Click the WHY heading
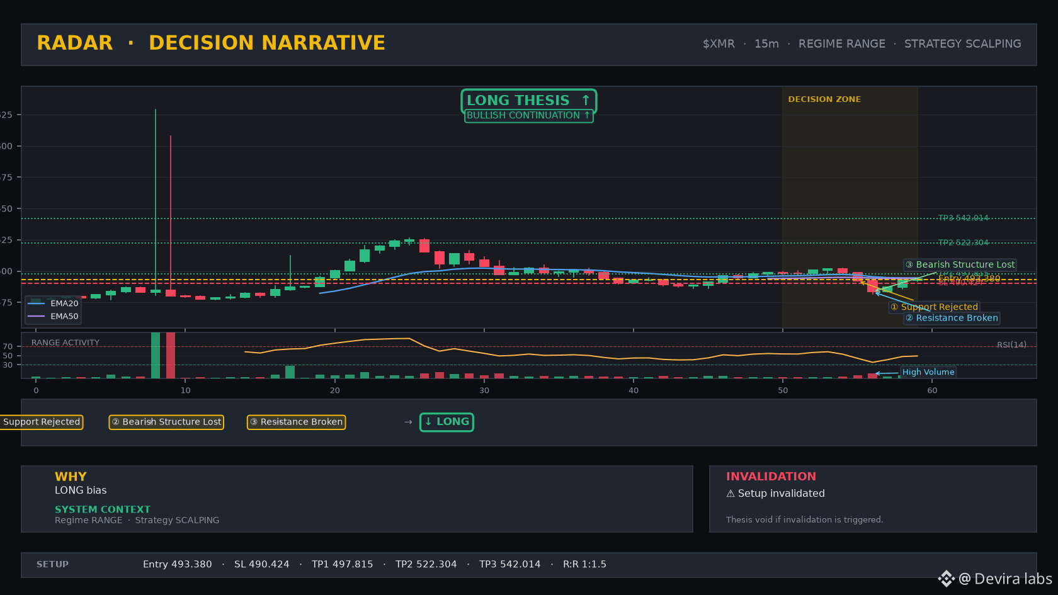This screenshot has width=1058, height=595. pos(71,477)
